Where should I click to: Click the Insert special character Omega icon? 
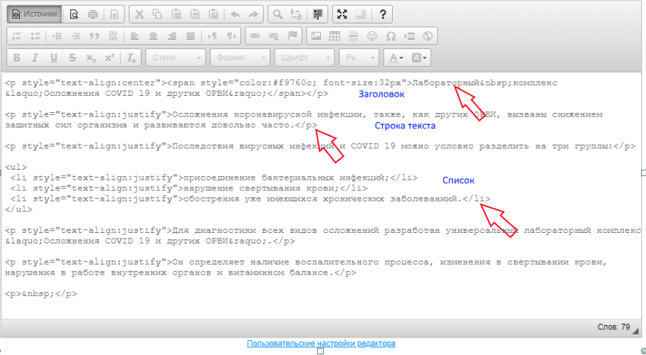[x=390, y=35]
